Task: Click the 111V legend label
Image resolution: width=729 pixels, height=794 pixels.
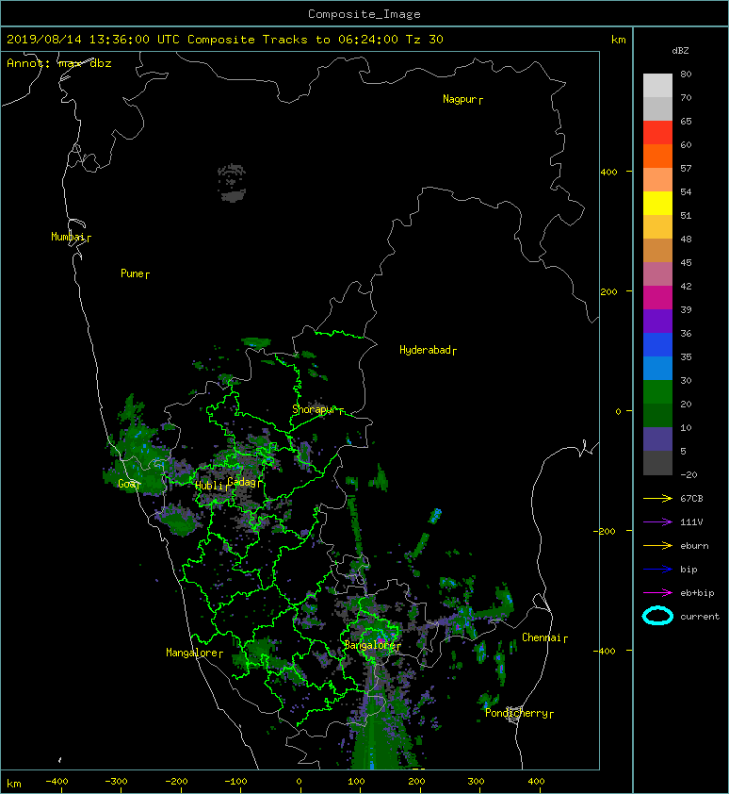Action: click(691, 522)
